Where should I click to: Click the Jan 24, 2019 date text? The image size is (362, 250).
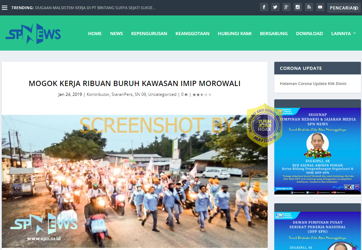(x=70, y=94)
